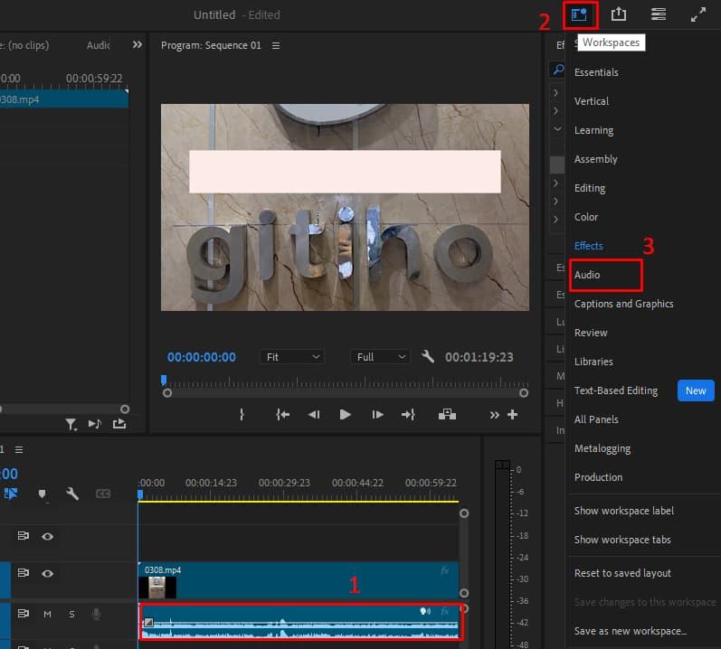Click Reset to saved layout
The width and height of the screenshot is (721, 649).
tap(622, 573)
